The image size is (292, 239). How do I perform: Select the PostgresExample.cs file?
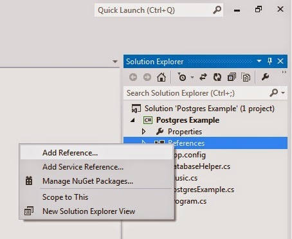[204, 190]
